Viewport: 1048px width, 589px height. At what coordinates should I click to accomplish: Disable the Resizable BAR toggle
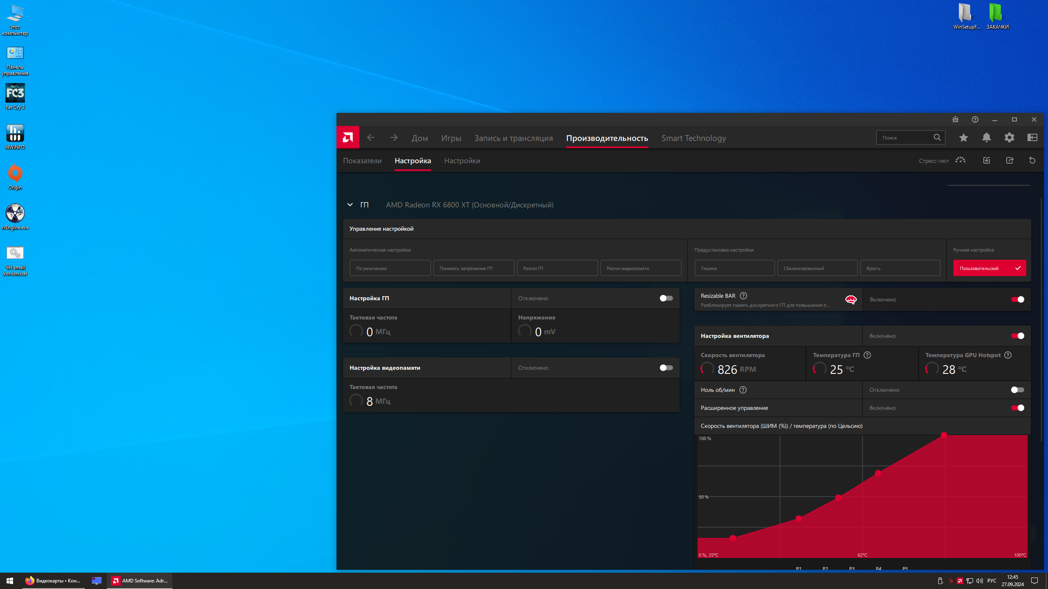click(1017, 299)
